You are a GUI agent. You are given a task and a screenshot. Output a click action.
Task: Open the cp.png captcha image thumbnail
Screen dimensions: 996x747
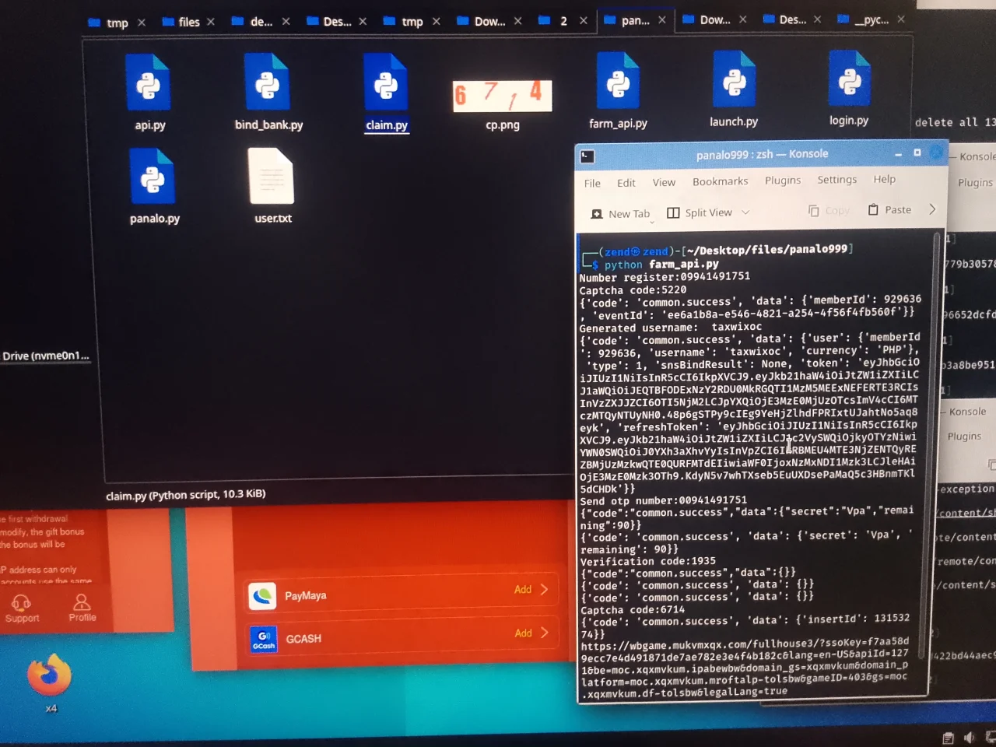[x=503, y=95]
